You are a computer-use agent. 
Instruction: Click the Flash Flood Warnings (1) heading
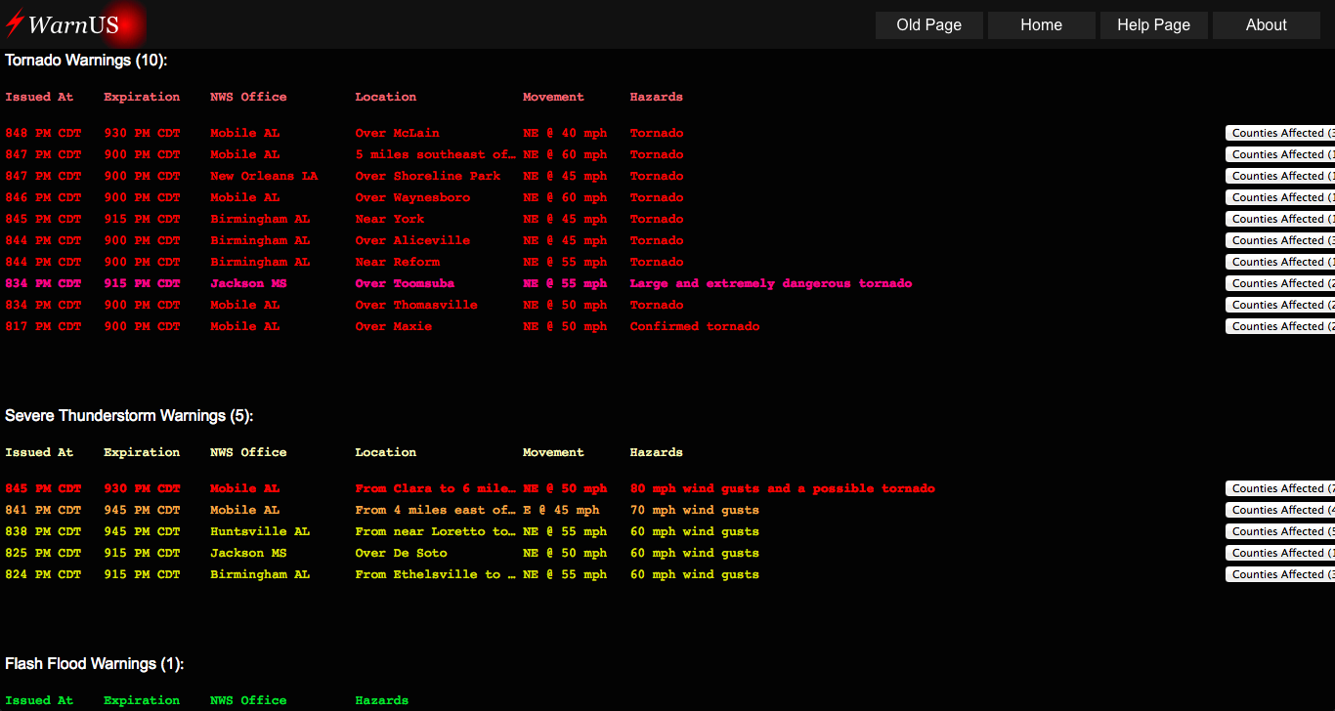pos(94,664)
